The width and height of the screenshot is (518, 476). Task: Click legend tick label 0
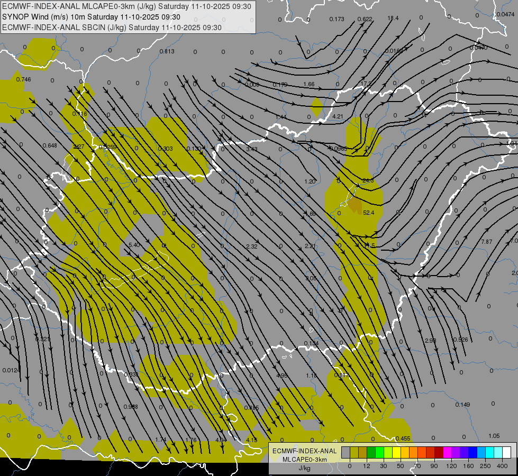coord(350,466)
